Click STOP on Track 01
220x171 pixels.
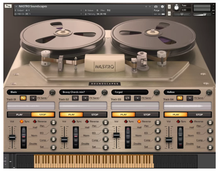pos(43,115)
